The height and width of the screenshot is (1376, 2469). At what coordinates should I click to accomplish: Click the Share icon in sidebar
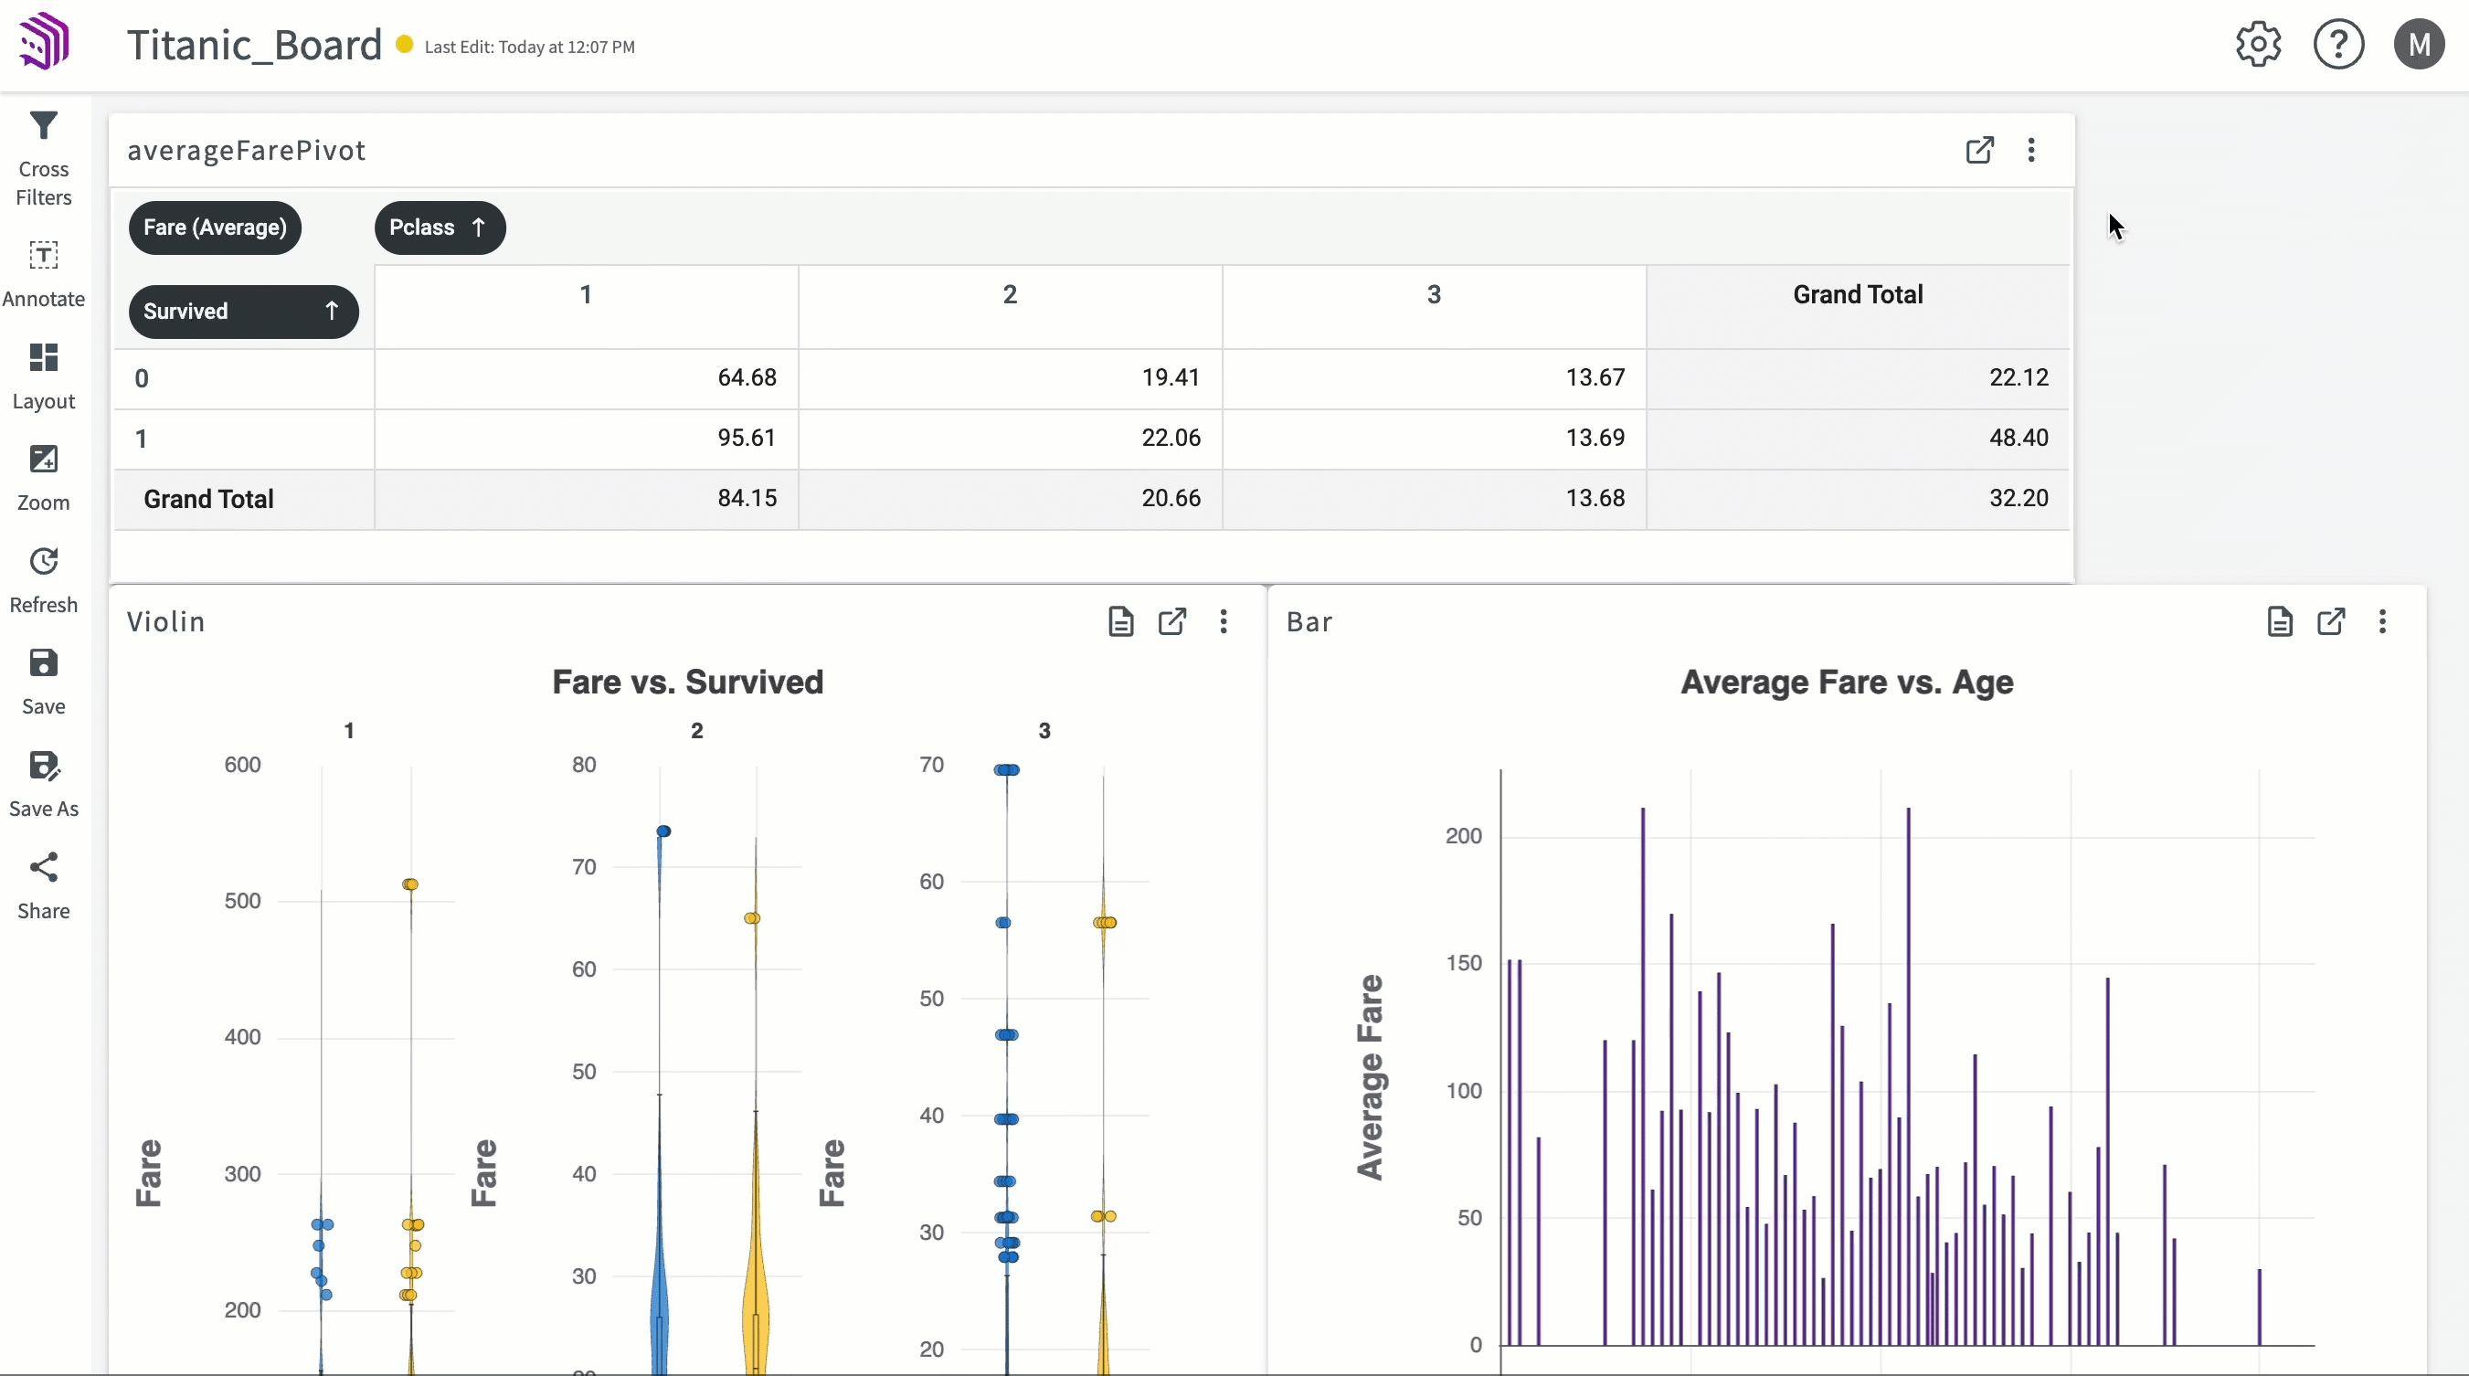42,868
